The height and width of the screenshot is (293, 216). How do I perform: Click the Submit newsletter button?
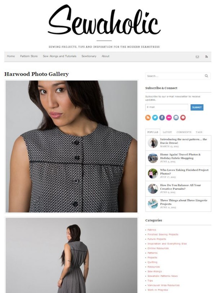[x=197, y=107]
